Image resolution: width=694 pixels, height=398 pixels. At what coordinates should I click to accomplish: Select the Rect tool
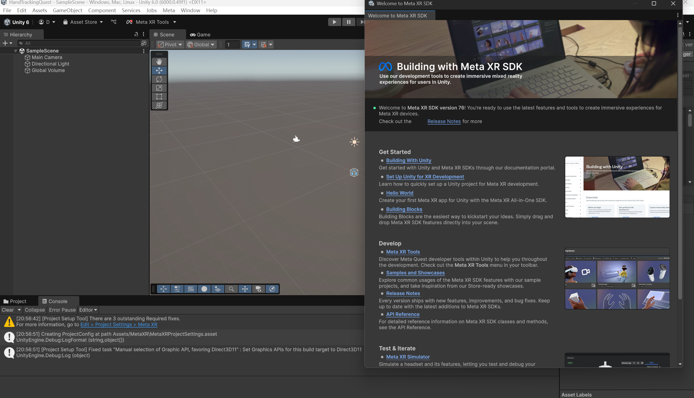[x=159, y=97]
